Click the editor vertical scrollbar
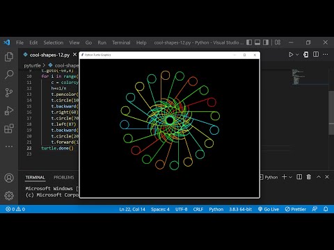 tap(331, 112)
